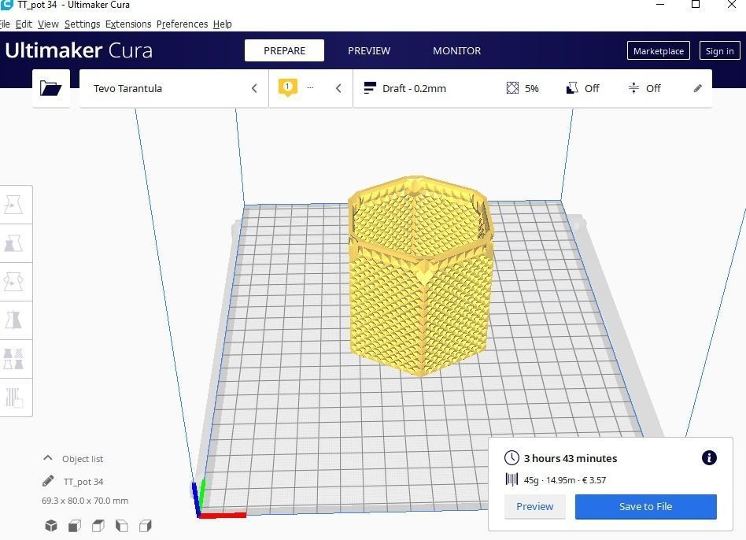
Task: Click the 45g · 14.95m · € 3.57 material estimate
Action: click(x=565, y=480)
